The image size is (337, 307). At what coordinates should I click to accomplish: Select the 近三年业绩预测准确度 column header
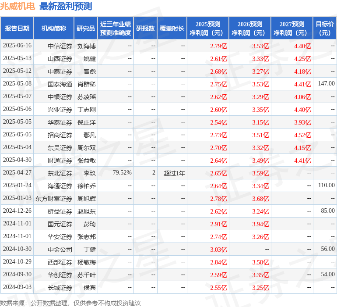(116, 28)
